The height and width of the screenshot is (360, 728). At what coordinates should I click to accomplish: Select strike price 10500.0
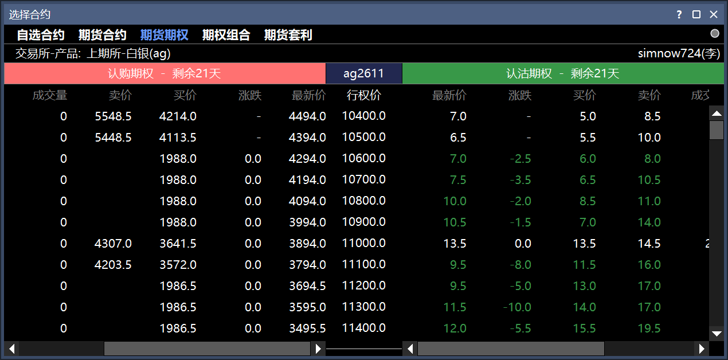click(x=364, y=137)
